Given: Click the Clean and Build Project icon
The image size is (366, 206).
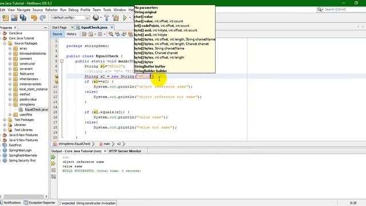Looking at the screenshot, I should click(116, 18).
